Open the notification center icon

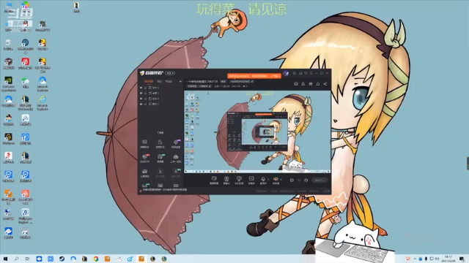462,259
